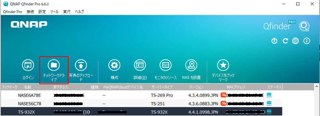This screenshot has height=116, width=320.
Task: Open the ツール (Tools) menu
Action: click(x=54, y=12)
